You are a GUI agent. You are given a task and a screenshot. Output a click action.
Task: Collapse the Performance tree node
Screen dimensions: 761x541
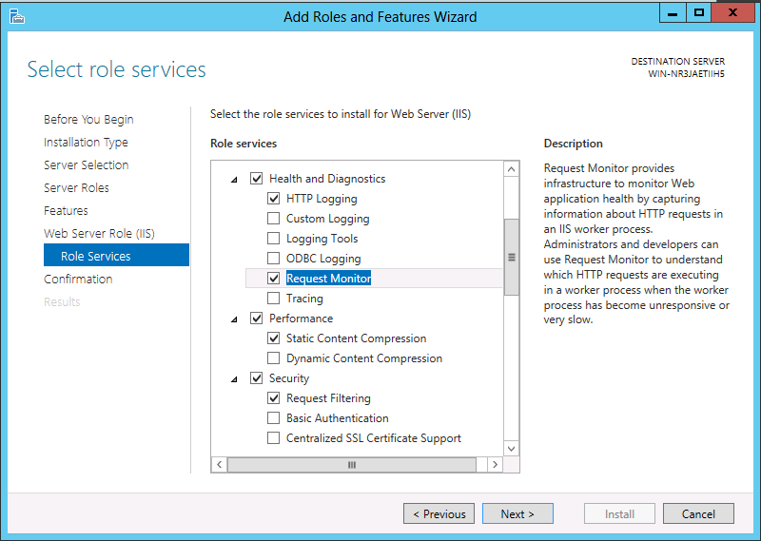pyautogui.click(x=234, y=319)
